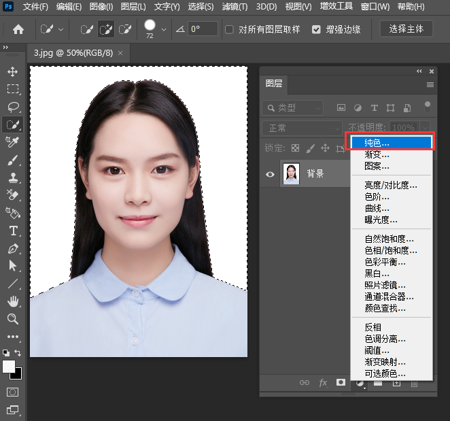Open the 滤镜(T) menu

(x=235, y=7)
